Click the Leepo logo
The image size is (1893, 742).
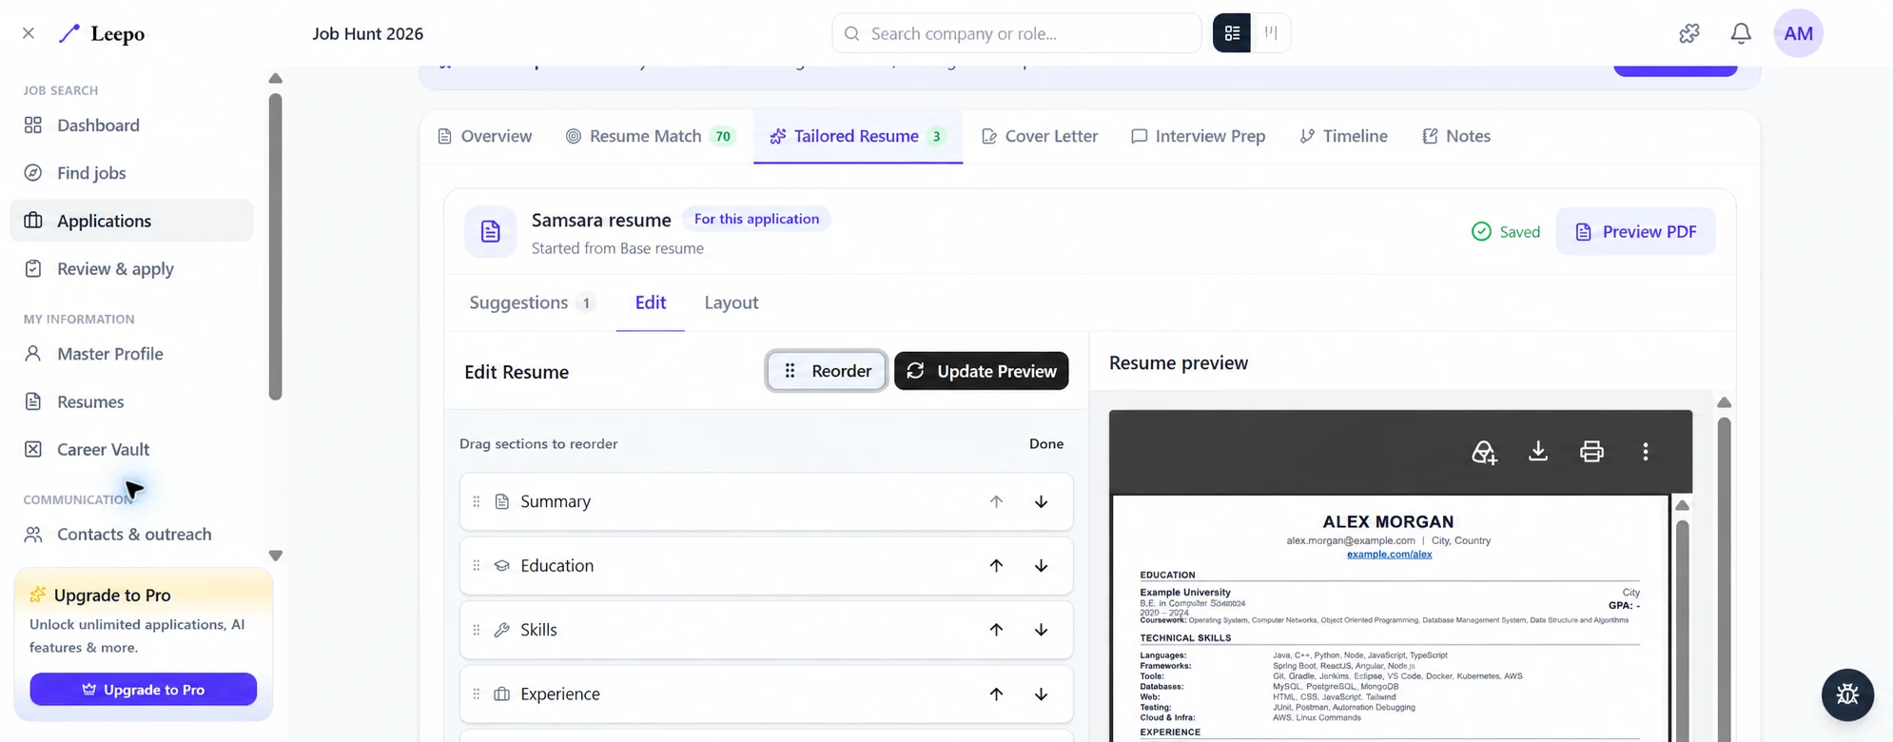click(x=102, y=33)
